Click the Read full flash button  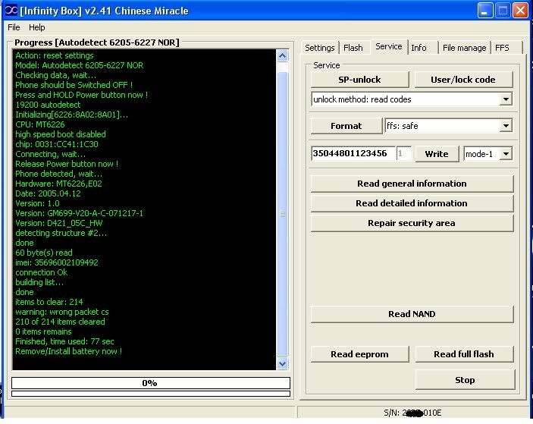(464, 354)
